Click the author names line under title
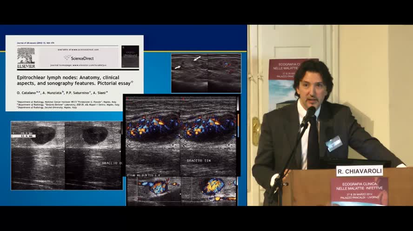 point(64,94)
